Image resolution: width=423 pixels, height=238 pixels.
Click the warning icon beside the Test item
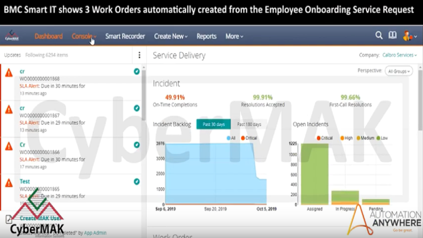[9, 183]
